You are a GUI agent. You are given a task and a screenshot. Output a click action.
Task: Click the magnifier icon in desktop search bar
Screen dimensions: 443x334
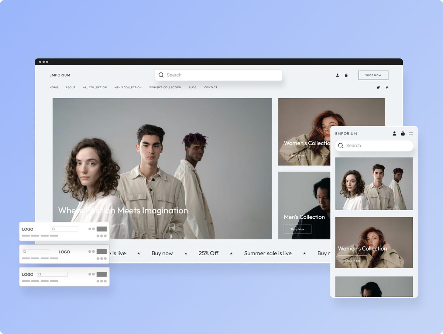point(161,75)
